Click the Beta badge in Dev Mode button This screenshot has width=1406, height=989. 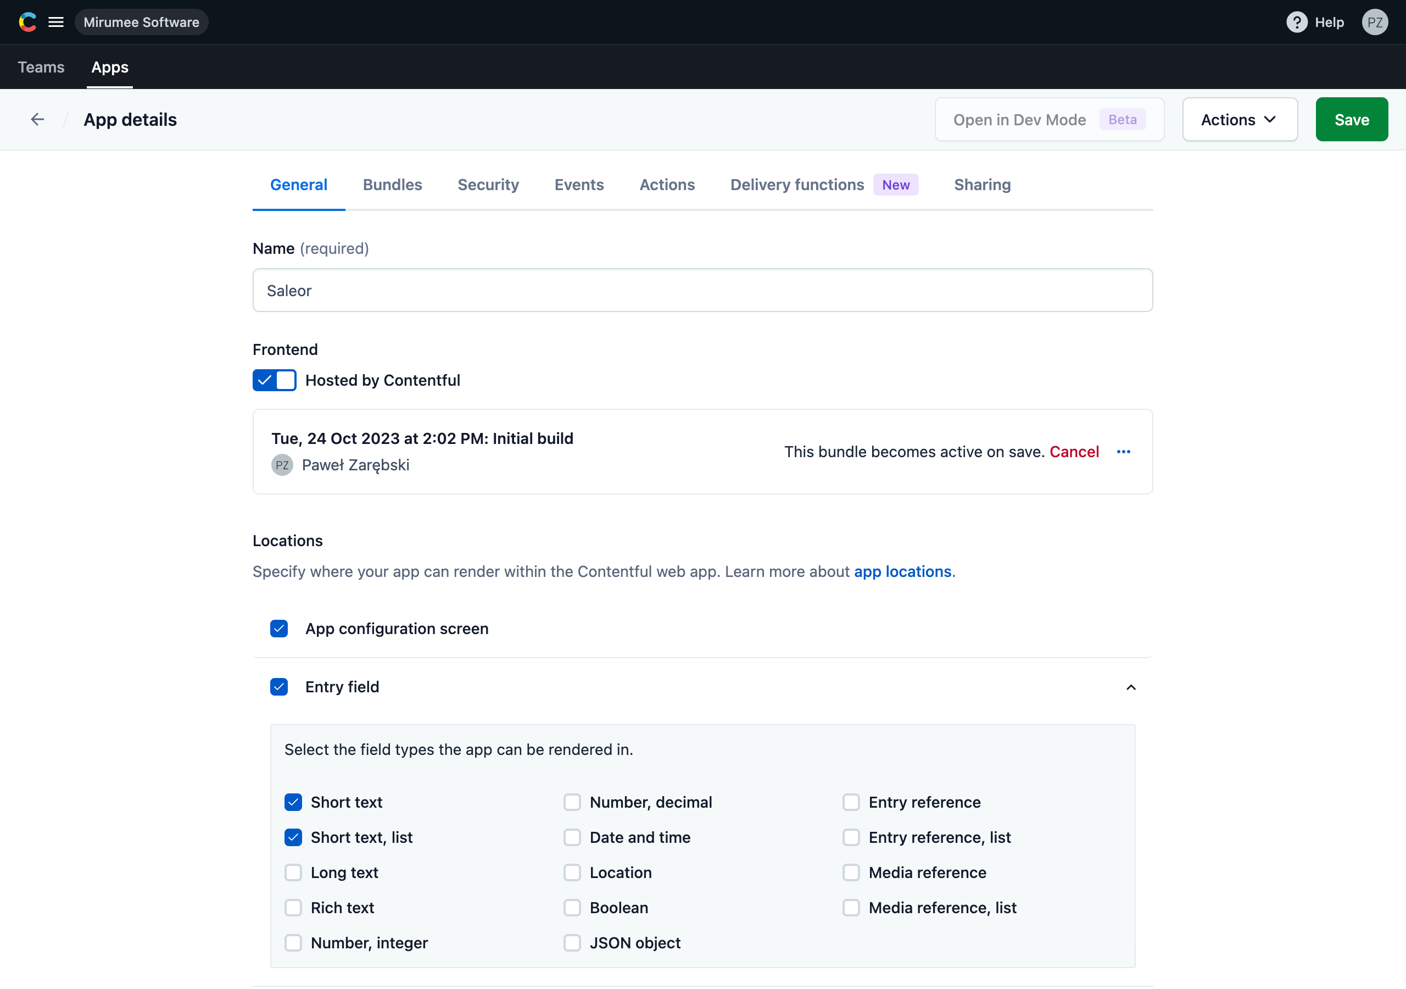[1122, 119]
